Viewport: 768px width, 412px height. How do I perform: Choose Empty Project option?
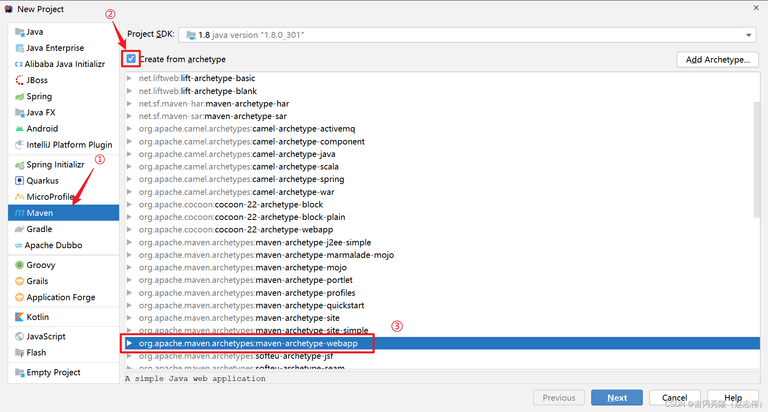pyautogui.click(x=64, y=372)
